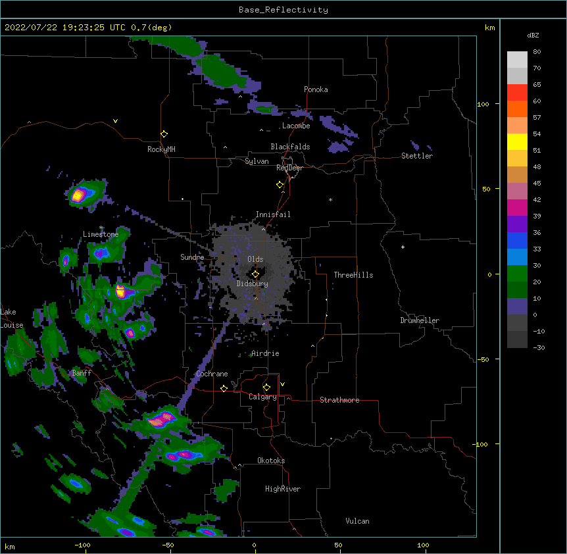Select the Okotoks label
Viewport: 567px width, 554px height.
point(271,461)
